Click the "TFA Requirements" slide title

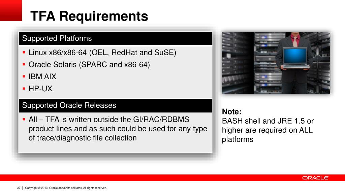click(89, 16)
